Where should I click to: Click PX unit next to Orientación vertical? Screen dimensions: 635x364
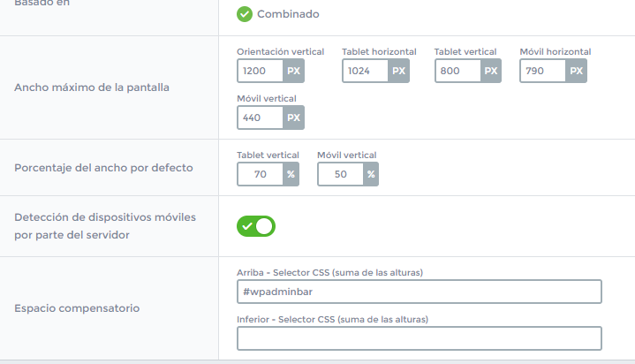click(293, 71)
